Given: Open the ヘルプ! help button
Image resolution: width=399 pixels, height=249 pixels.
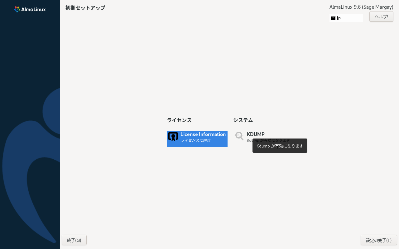Looking at the screenshot, I should [x=381, y=16].
